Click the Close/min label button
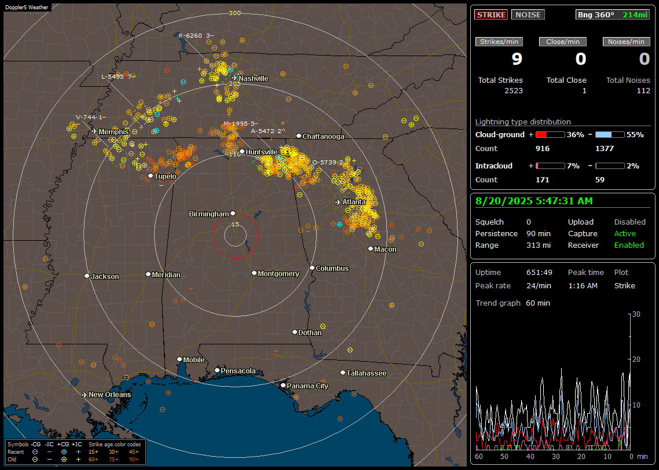This screenshot has width=659, height=470. 563,42
